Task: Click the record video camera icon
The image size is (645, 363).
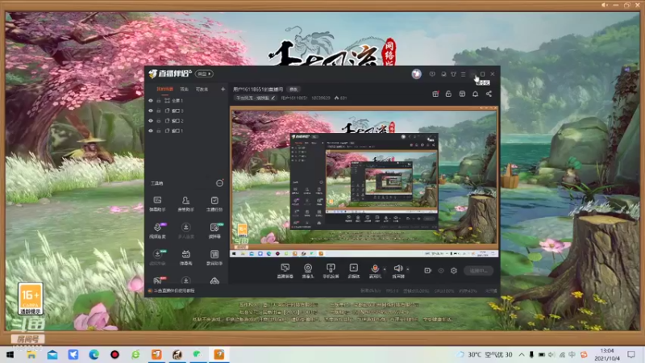Action: [428, 270]
